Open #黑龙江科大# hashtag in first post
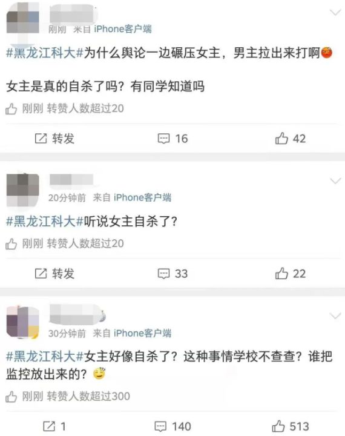 (x=45, y=53)
